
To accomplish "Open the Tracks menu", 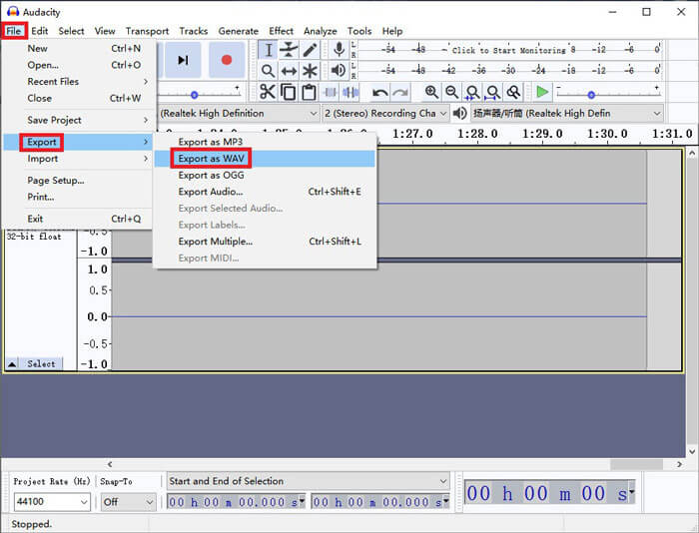I will [x=193, y=31].
